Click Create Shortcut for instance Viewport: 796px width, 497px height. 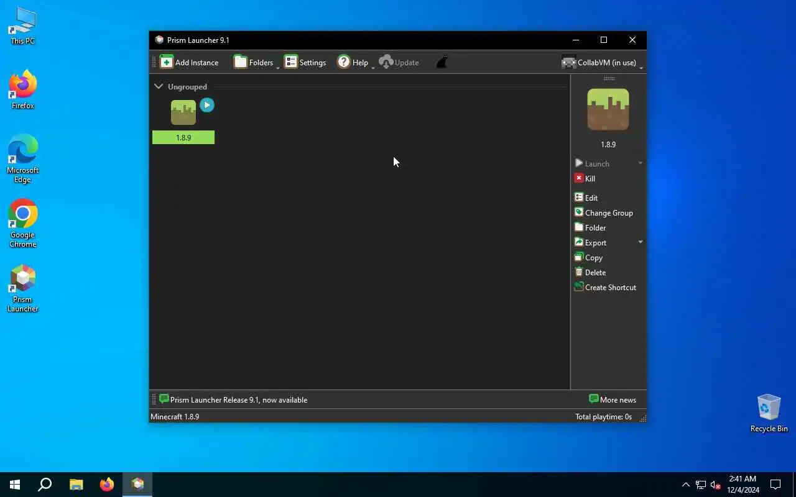point(605,287)
